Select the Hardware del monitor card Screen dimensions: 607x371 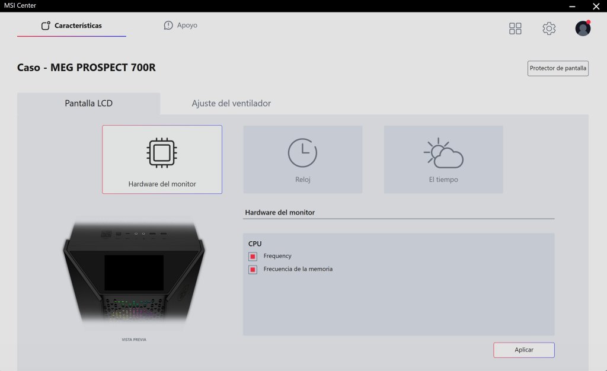point(162,159)
